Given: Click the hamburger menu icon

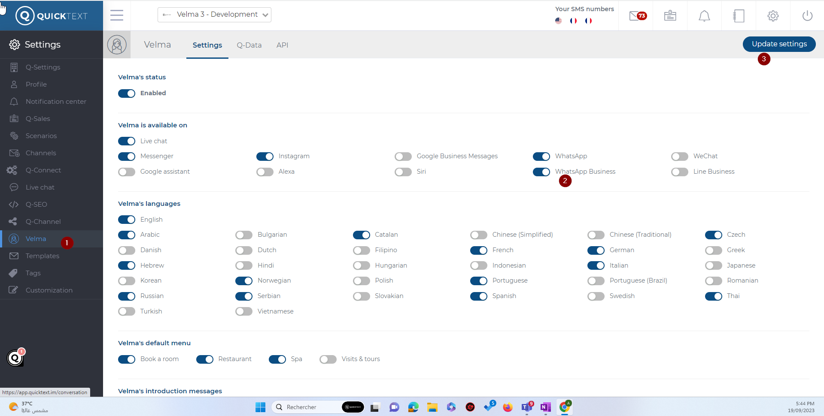Looking at the screenshot, I should point(117,15).
